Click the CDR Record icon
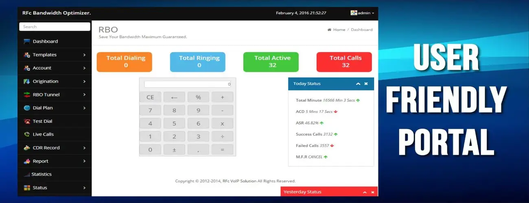This screenshot has height=203, width=529. (27, 148)
